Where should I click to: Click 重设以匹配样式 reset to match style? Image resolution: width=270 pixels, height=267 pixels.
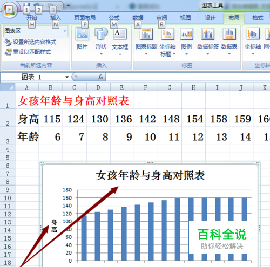click(28, 52)
